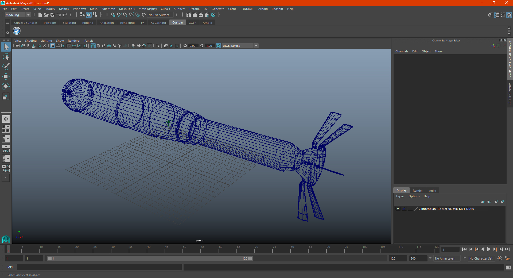Switch to the Polygons shelf tab
The width and height of the screenshot is (513, 278).
50,23
